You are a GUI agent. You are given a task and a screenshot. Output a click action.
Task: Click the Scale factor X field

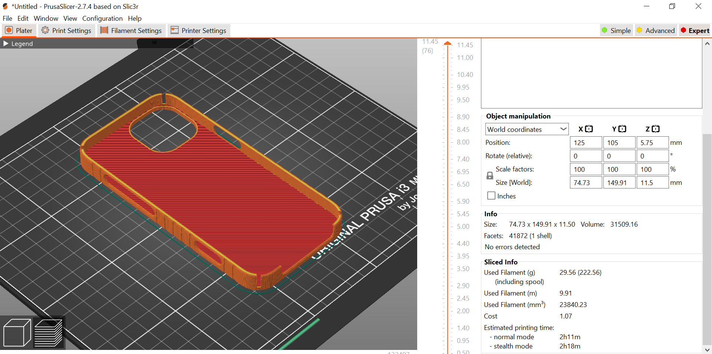(x=586, y=169)
